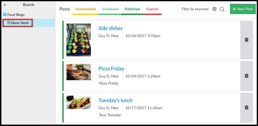Click the Pizza Friday trash icon
The image size is (258, 126).
click(x=247, y=76)
